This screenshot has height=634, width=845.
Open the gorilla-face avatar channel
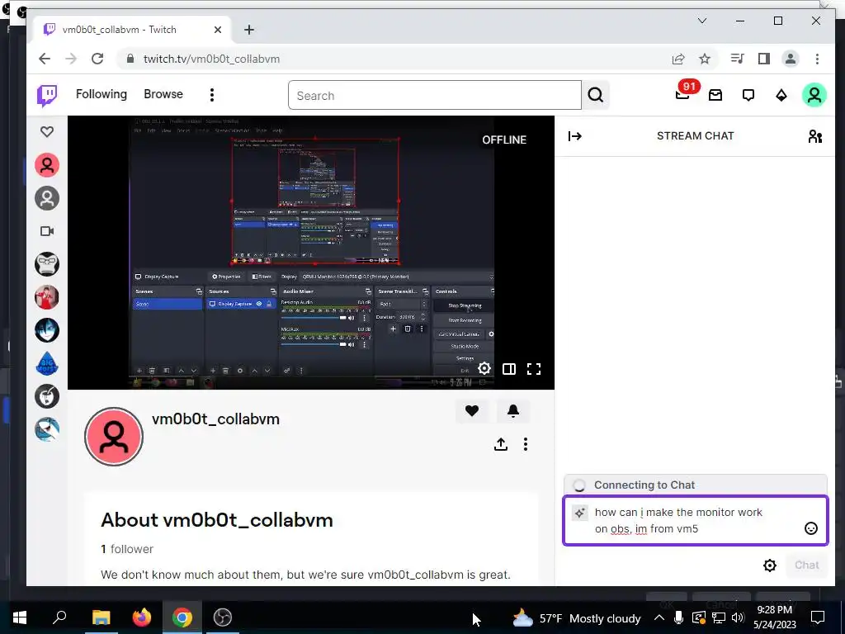tap(47, 264)
